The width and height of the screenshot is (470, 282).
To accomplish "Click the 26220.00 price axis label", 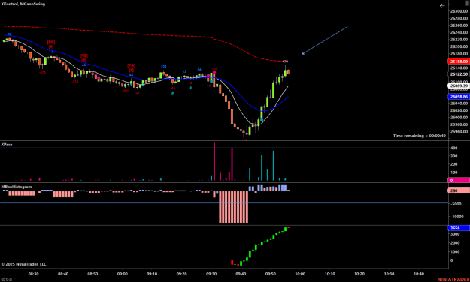I will pos(459,40).
